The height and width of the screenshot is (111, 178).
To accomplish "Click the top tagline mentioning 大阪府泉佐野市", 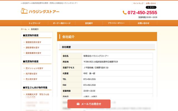I will (50, 3).
